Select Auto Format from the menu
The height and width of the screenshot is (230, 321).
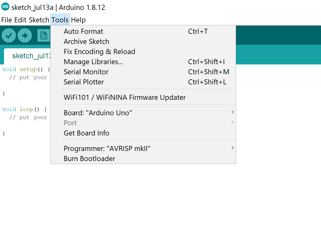coord(83,31)
